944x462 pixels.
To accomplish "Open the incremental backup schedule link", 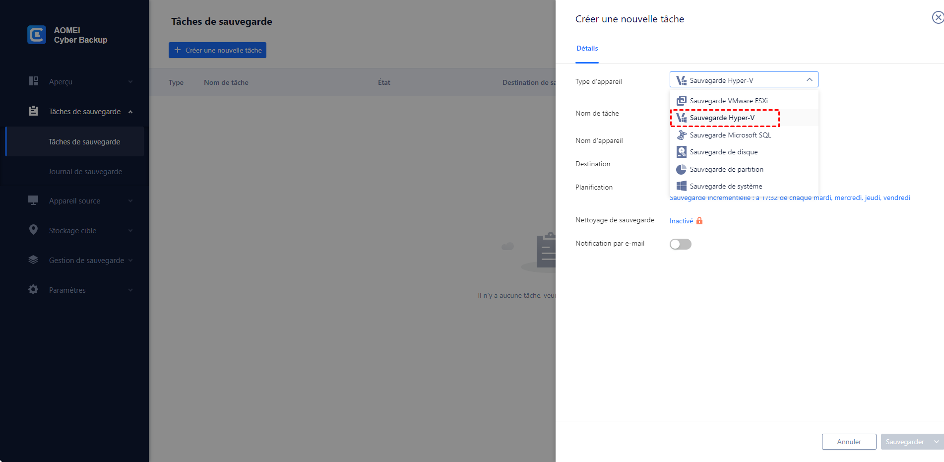I will click(790, 198).
